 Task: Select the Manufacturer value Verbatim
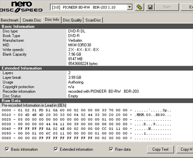(x=75, y=40)
